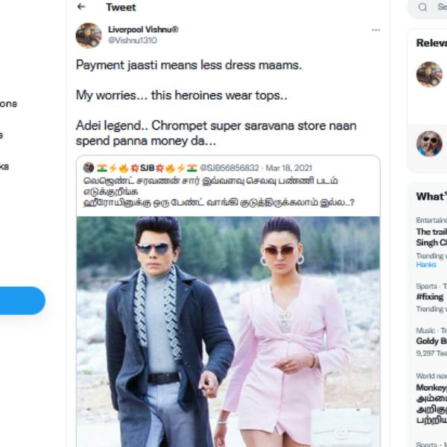Open the Goldy trending music topic

(x=430, y=341)
